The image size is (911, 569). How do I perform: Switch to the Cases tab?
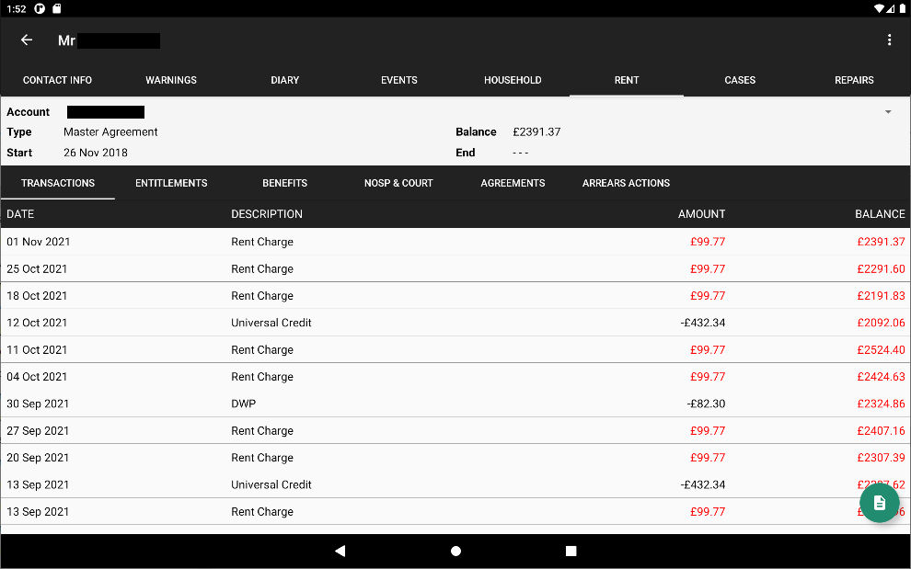coord(740,80)
